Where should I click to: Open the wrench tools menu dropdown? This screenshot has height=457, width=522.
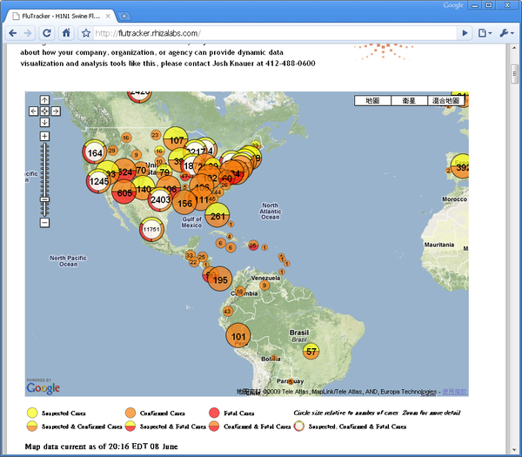pyautogui.click(x=506, y=33)
